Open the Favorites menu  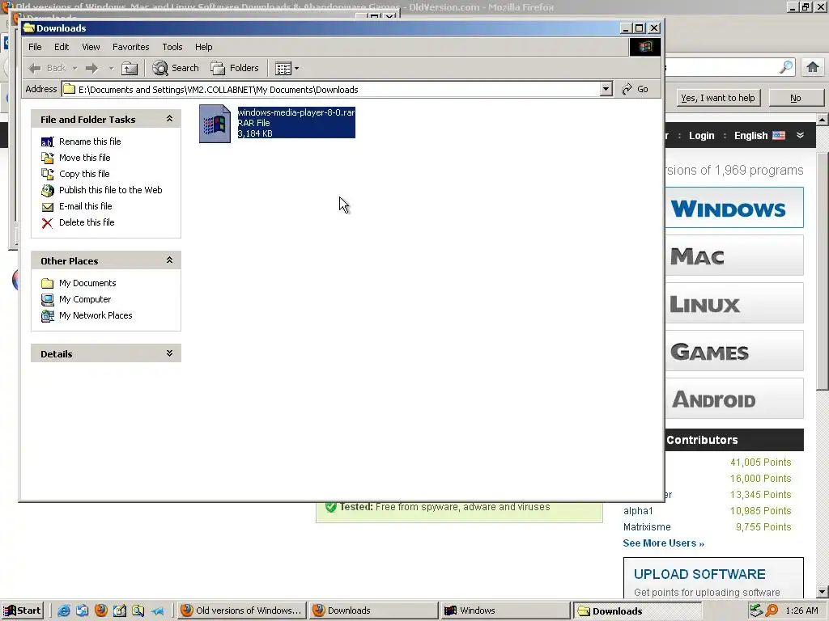(130, 47)
